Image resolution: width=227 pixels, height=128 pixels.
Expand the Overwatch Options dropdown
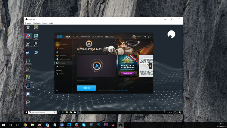(80, 52)
